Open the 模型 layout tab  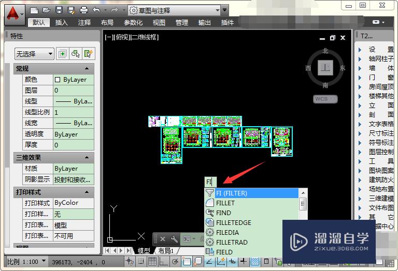144,251
